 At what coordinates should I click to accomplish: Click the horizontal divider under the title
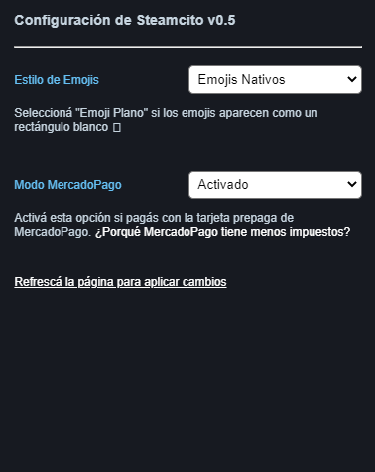[187, 47]
